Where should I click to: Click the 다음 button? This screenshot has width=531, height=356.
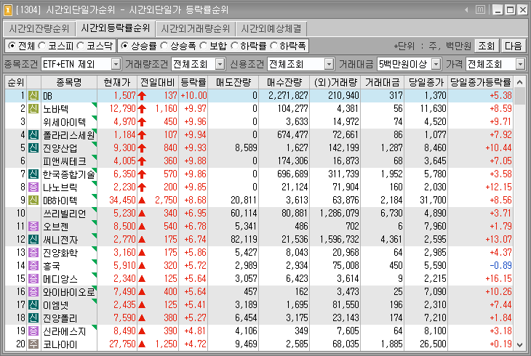pos(513,46)
